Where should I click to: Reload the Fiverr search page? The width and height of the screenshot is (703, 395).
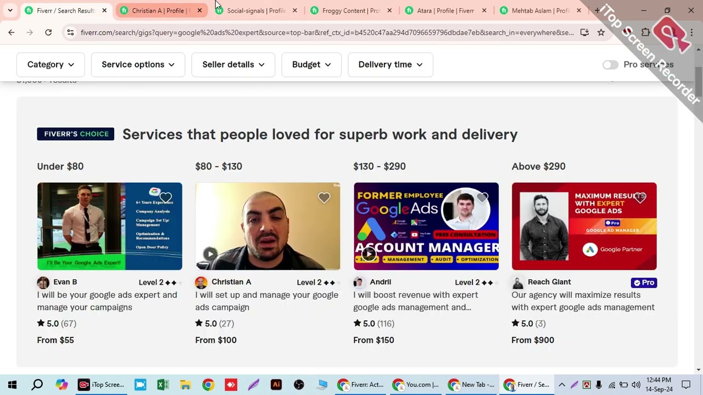click(x=48, y=32)
